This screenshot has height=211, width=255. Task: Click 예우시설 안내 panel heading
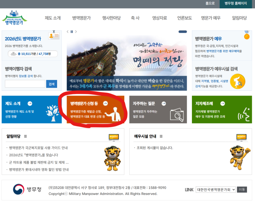click(145, 136)
